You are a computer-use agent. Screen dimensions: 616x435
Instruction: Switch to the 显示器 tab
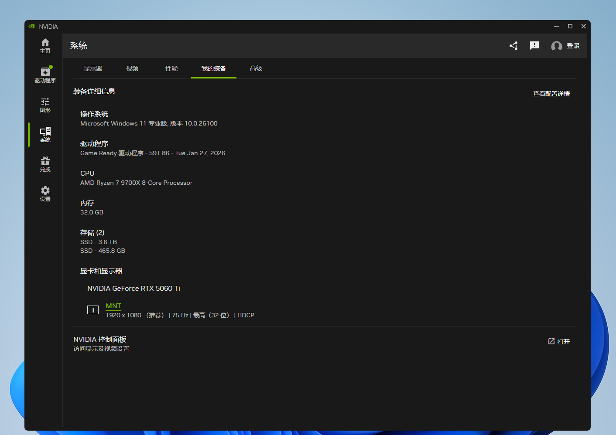pyautogui.click(x=93, y=68)
